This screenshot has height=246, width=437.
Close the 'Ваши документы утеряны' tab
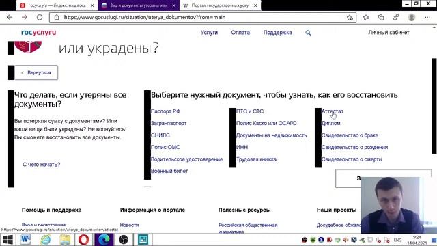(174, 5)
